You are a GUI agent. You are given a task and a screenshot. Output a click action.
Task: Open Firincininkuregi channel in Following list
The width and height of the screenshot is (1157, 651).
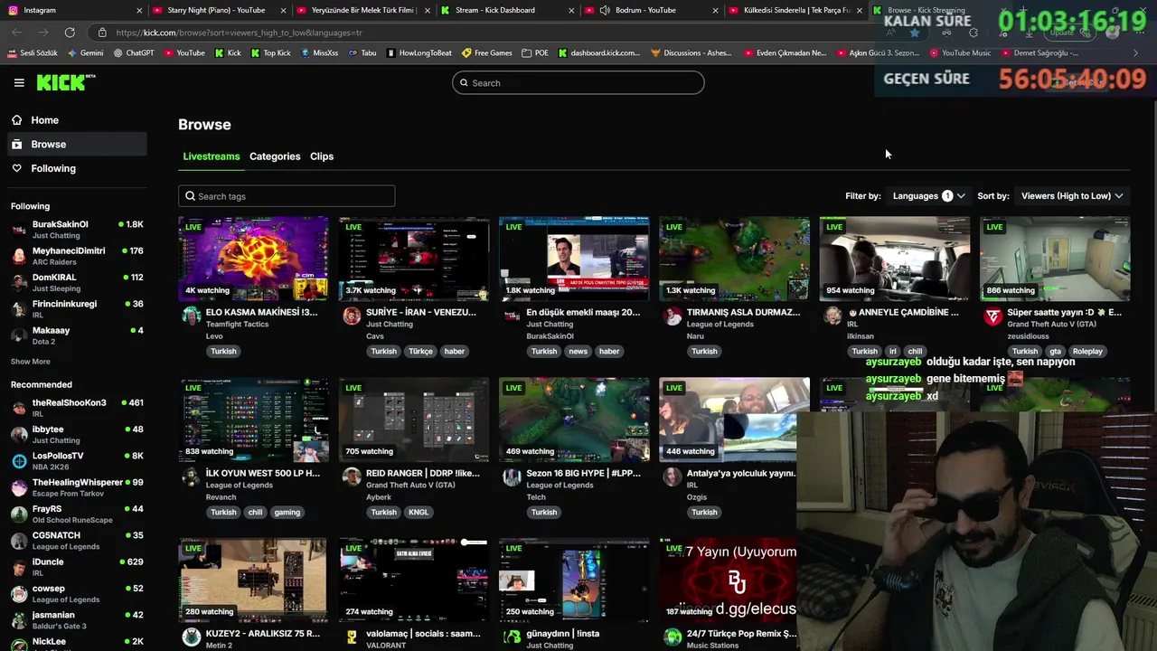click(77, 309)
